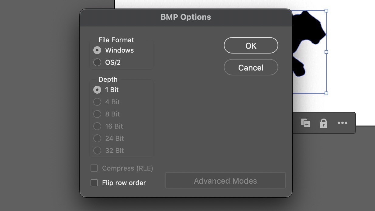This screenshot has height=211, width=375.
Task: Click the bottom-right bounding box handle
Action: point(326,93)
